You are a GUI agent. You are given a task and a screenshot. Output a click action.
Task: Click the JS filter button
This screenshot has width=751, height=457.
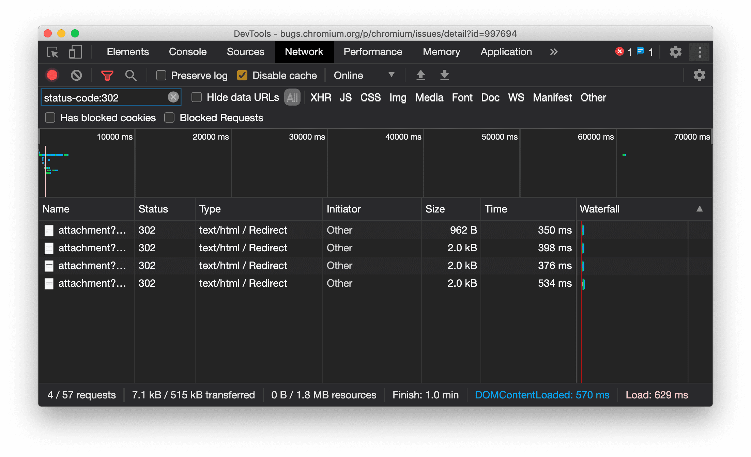tap(346, 97)
